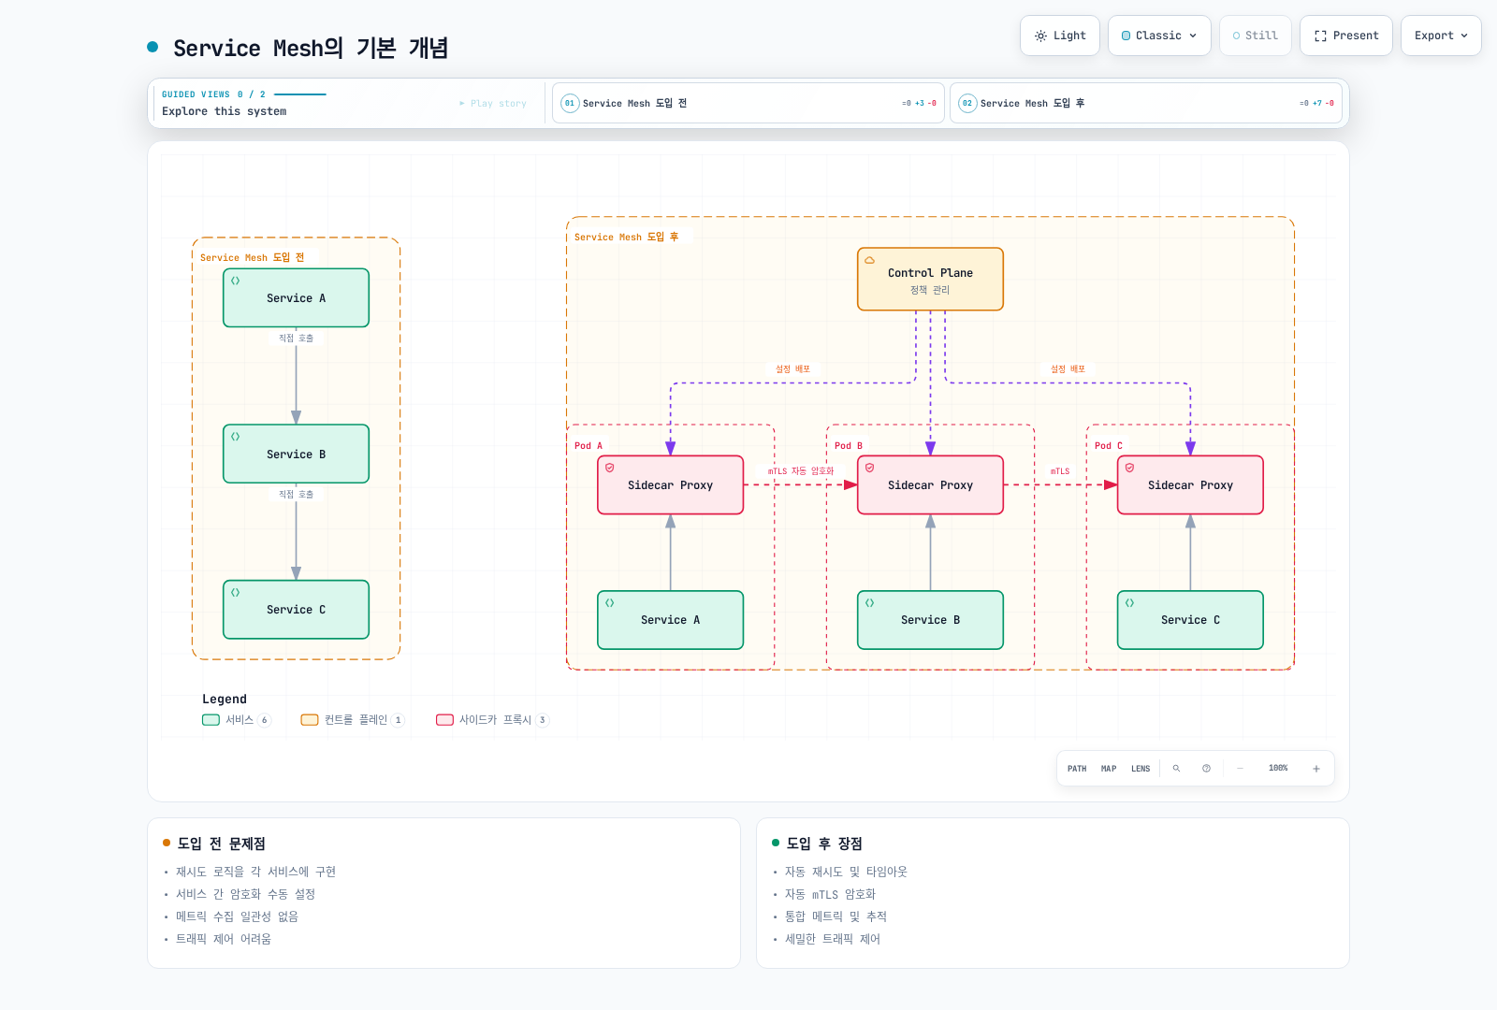The height and width of the screenshot is (1010, 1497).
Task: Open the Classic style dropdown
Action: click(x=1159, y=36)
